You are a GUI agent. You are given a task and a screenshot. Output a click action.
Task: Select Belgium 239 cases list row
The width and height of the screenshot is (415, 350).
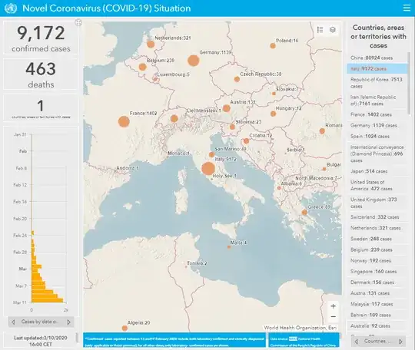pyautogui.click(x=377, y=249)
